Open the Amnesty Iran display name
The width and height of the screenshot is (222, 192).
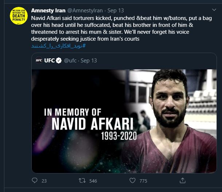pos(48,11)
